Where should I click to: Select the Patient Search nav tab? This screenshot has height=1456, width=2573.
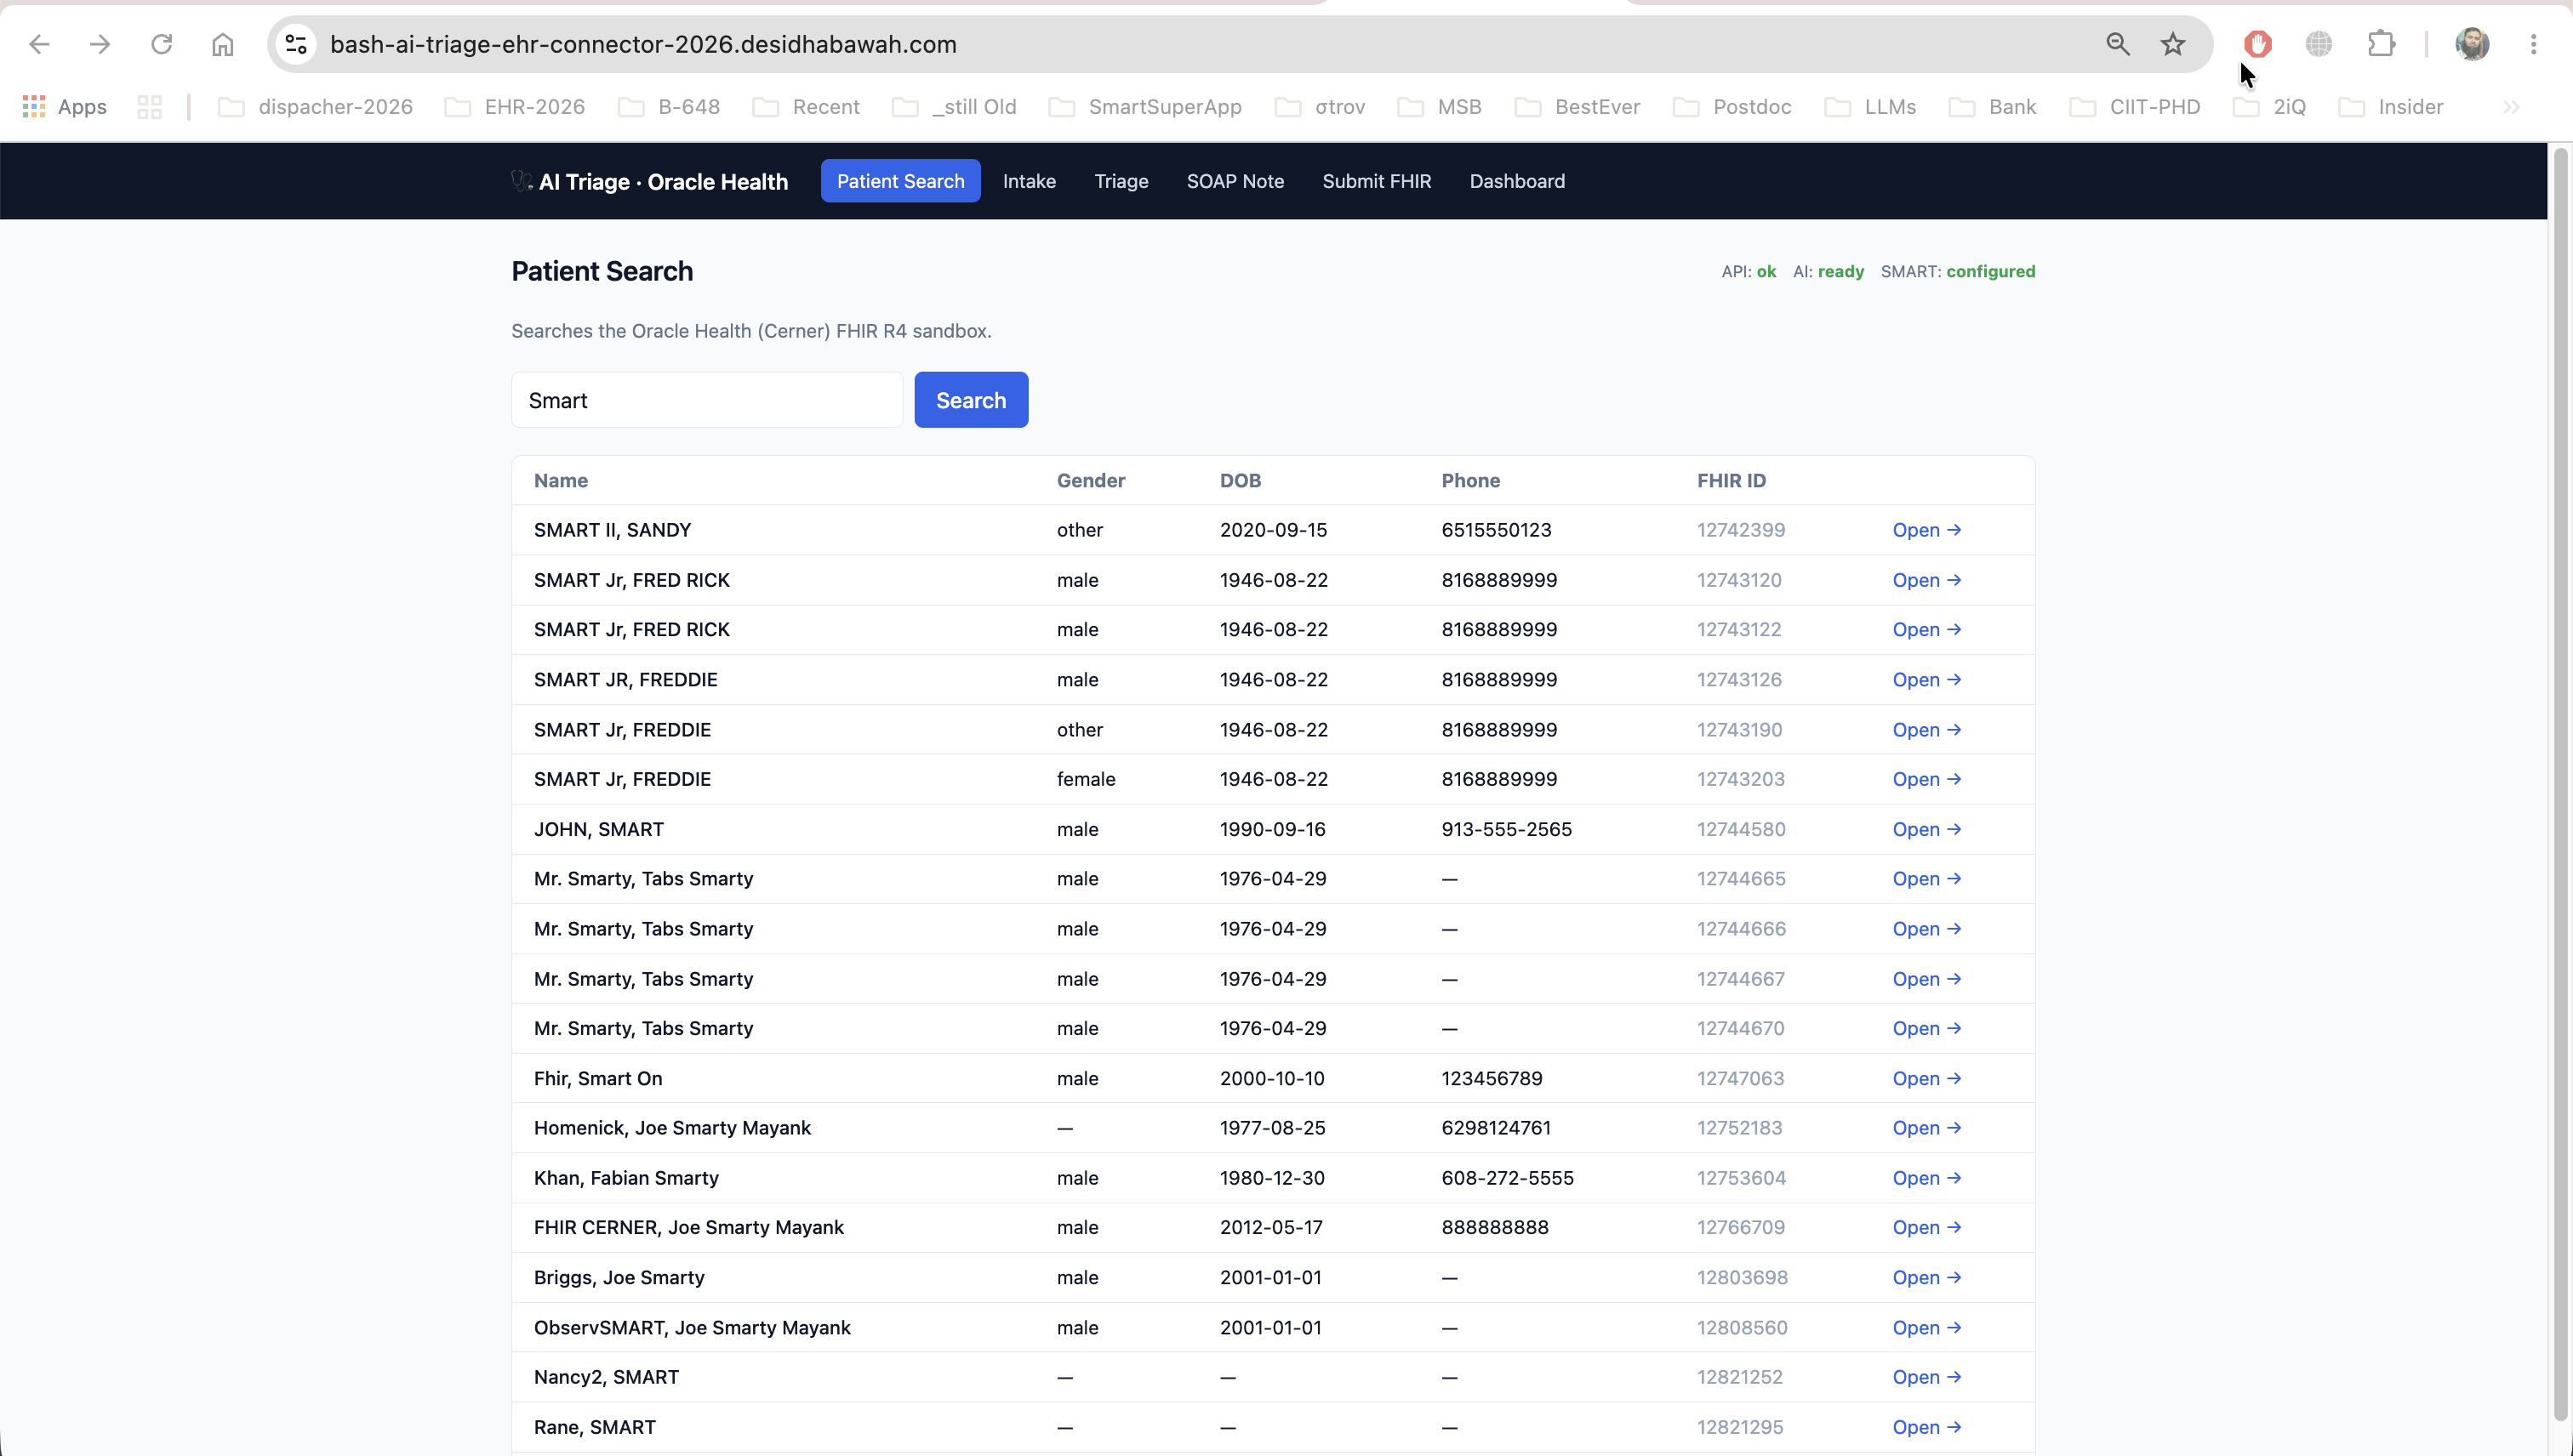[900, 181]
